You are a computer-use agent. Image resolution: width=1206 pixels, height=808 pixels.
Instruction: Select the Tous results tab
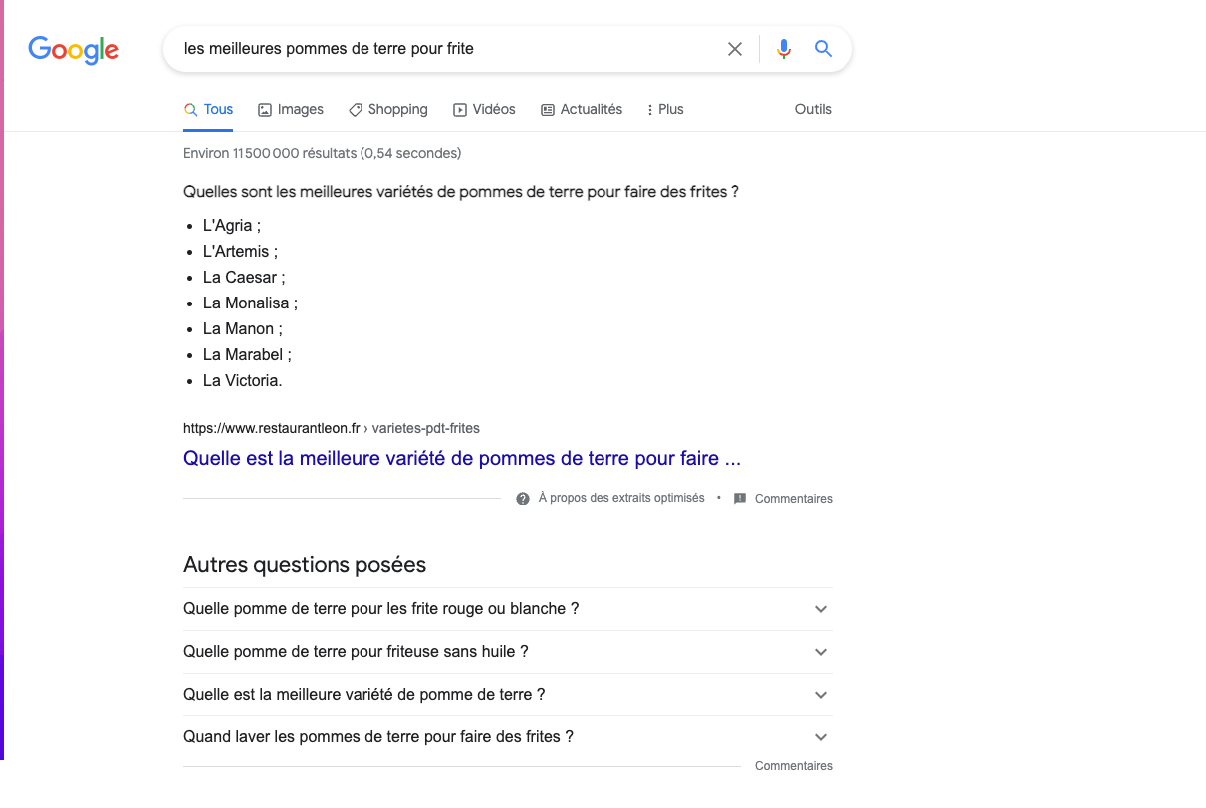click(x=208, y=110)
